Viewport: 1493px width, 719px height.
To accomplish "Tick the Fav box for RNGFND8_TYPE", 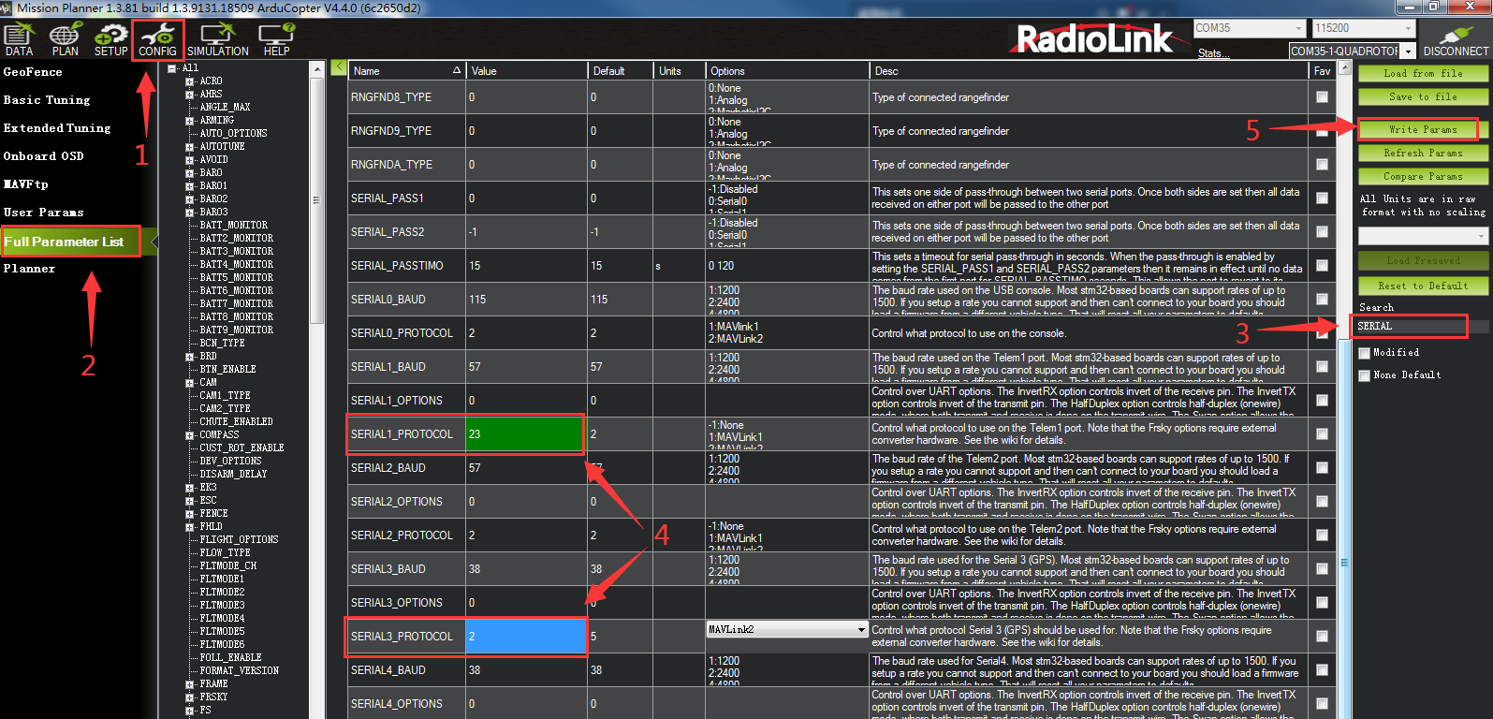I will (x=1322, y=97).
